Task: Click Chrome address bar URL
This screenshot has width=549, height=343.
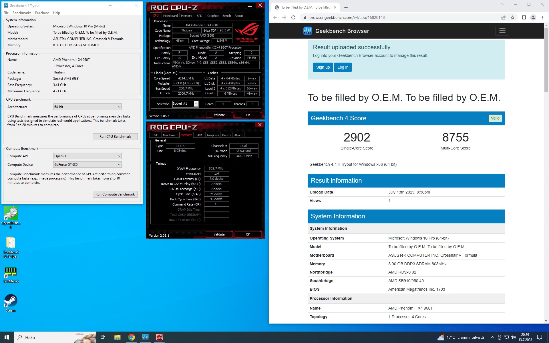Action: [347, 17]
